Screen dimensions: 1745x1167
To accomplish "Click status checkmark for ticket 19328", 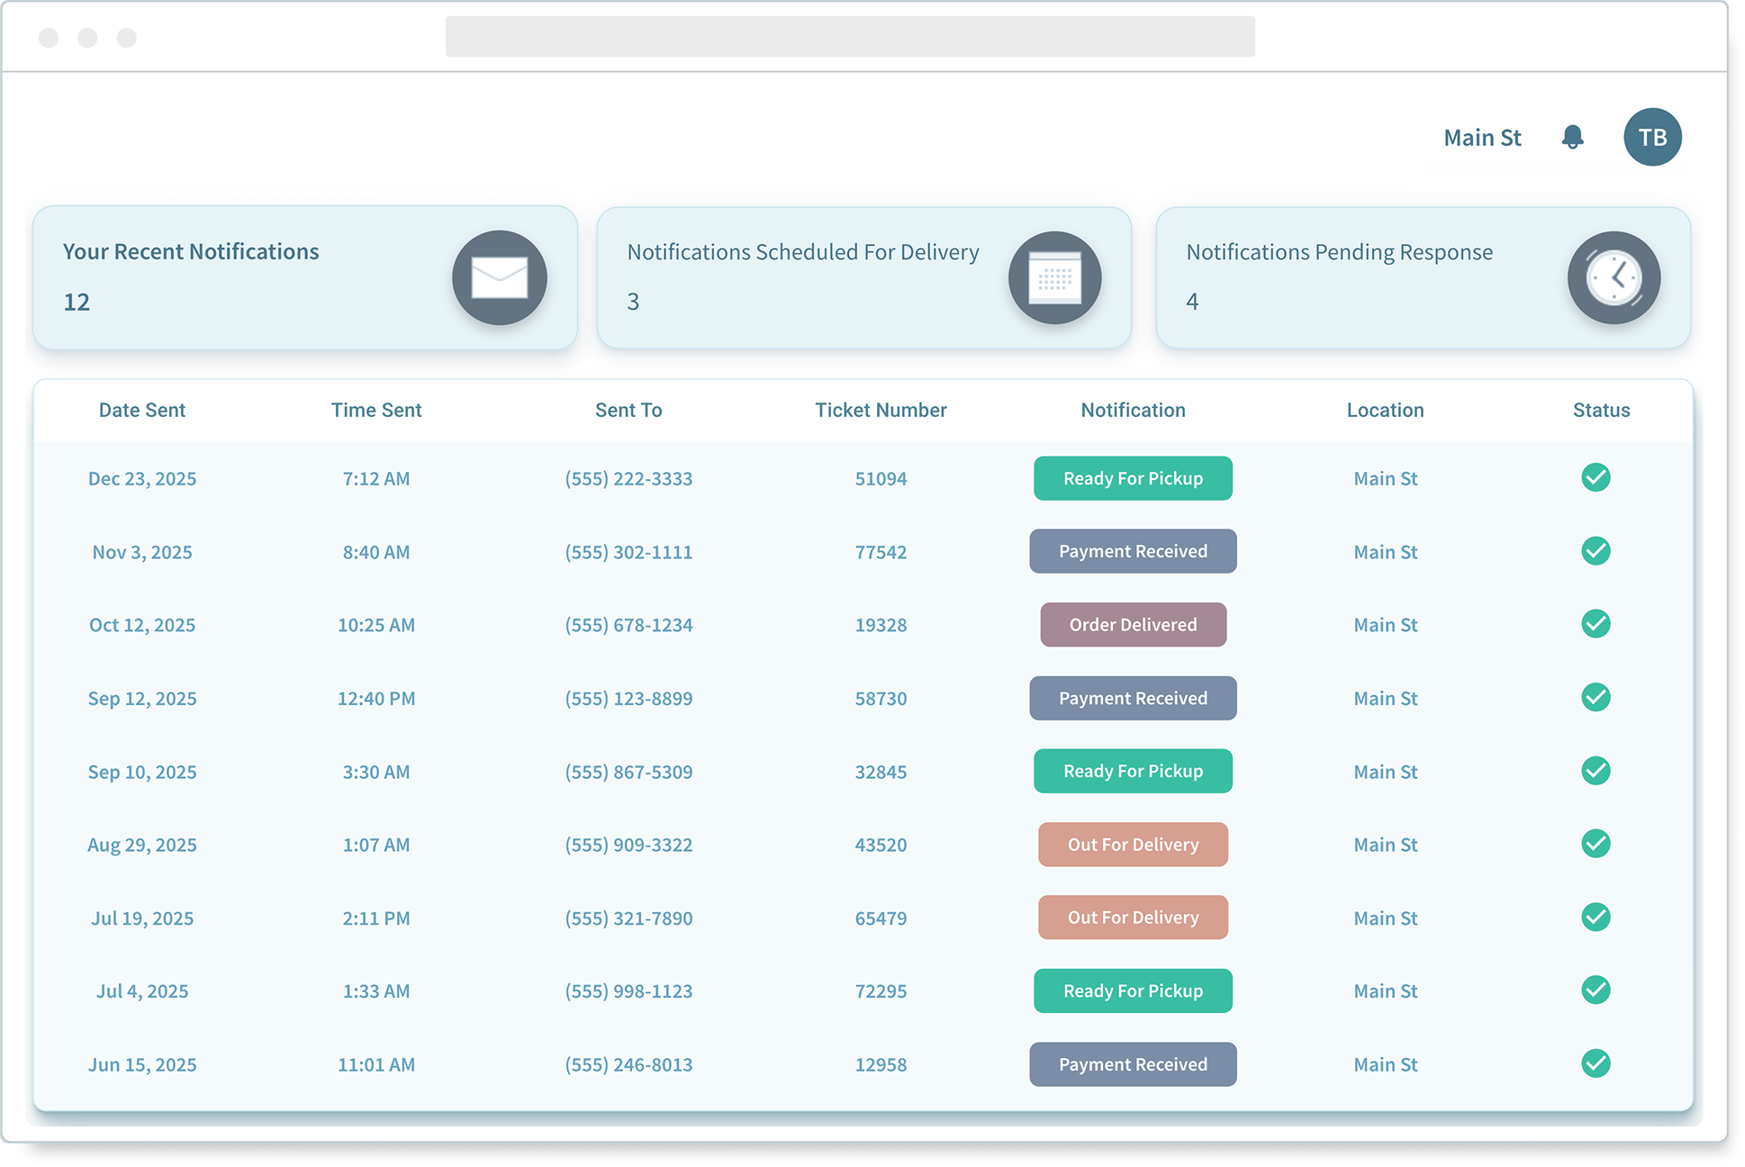I will click(x=1596, y=624).
